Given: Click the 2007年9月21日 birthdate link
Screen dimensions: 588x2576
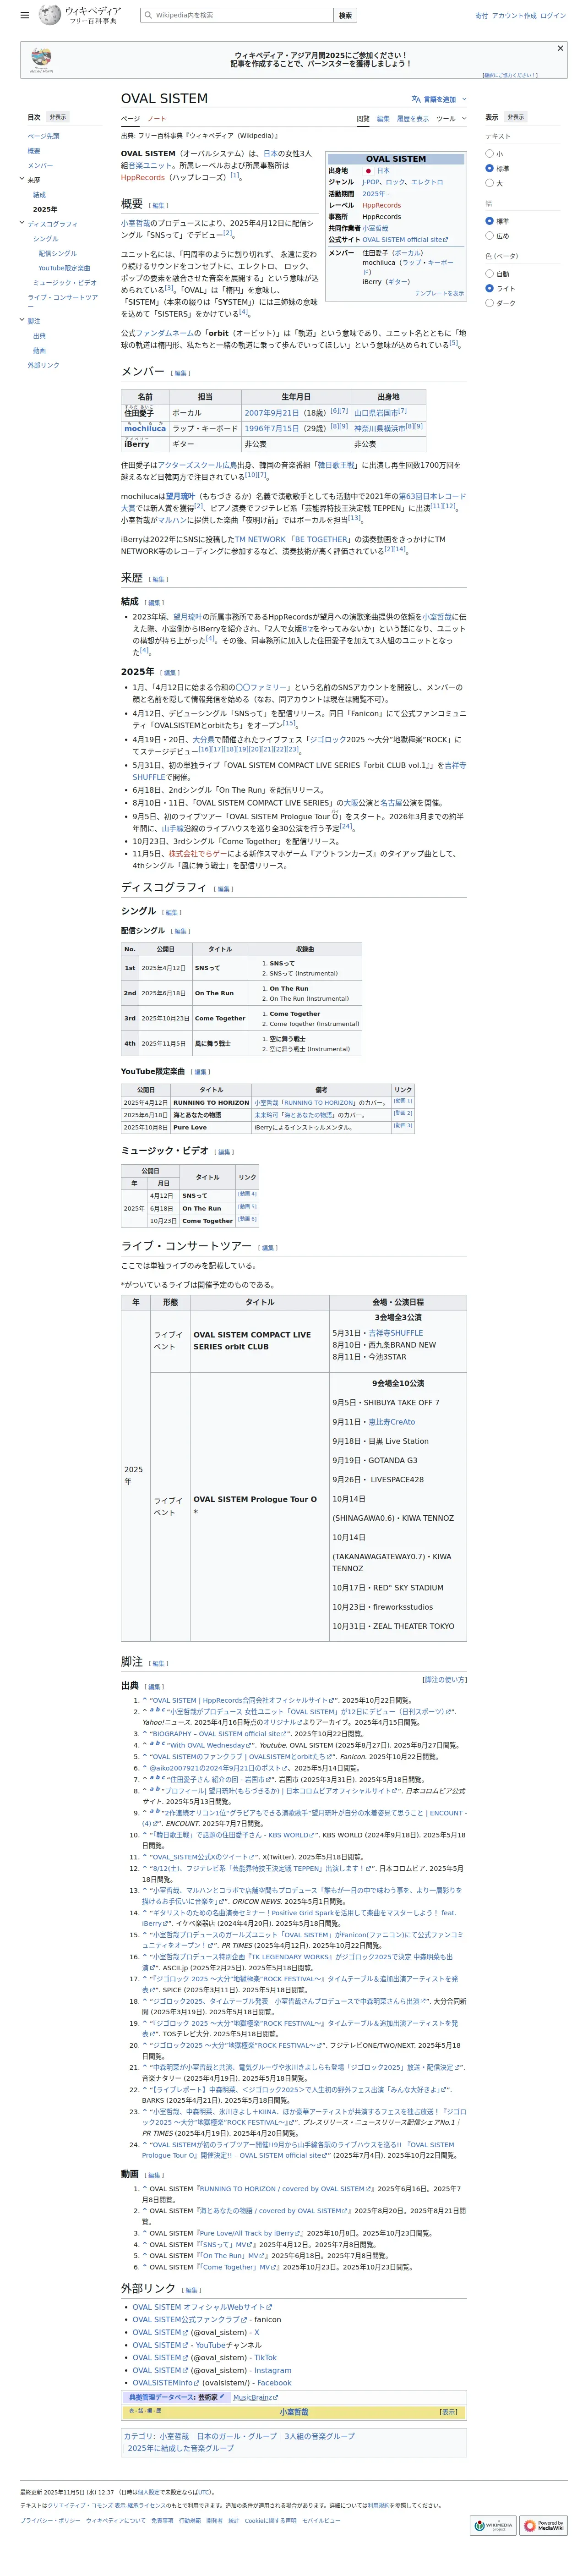Looking at the screenshot, I should 272,412.
